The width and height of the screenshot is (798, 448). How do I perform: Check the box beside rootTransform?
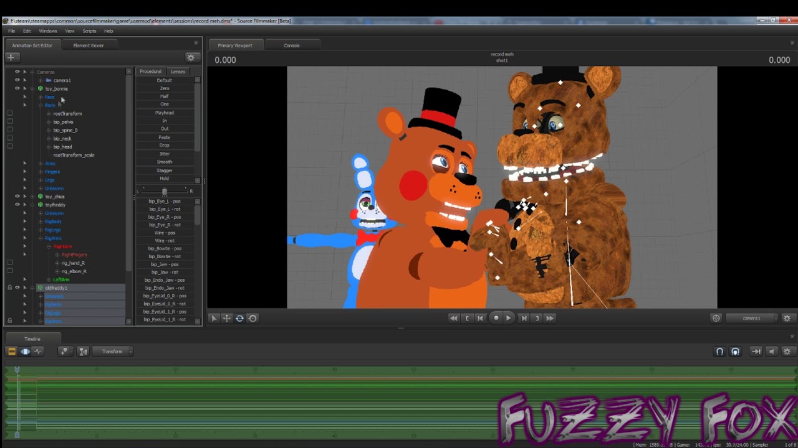[x=9, y=113]
